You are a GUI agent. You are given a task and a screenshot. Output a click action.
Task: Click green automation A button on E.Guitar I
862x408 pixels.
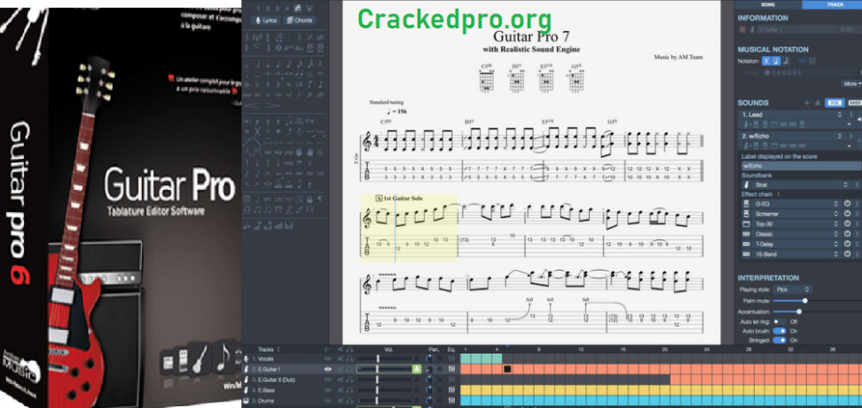(417, 369)
